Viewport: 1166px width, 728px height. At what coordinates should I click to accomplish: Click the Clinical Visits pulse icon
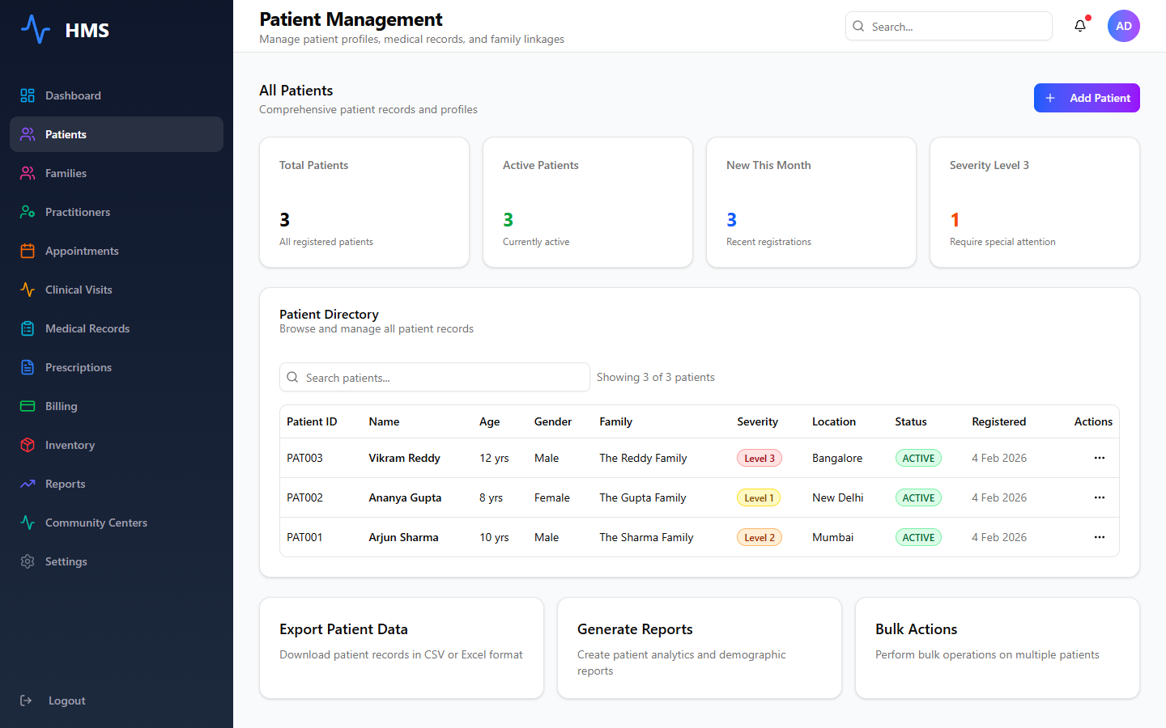tap(28, 290)
